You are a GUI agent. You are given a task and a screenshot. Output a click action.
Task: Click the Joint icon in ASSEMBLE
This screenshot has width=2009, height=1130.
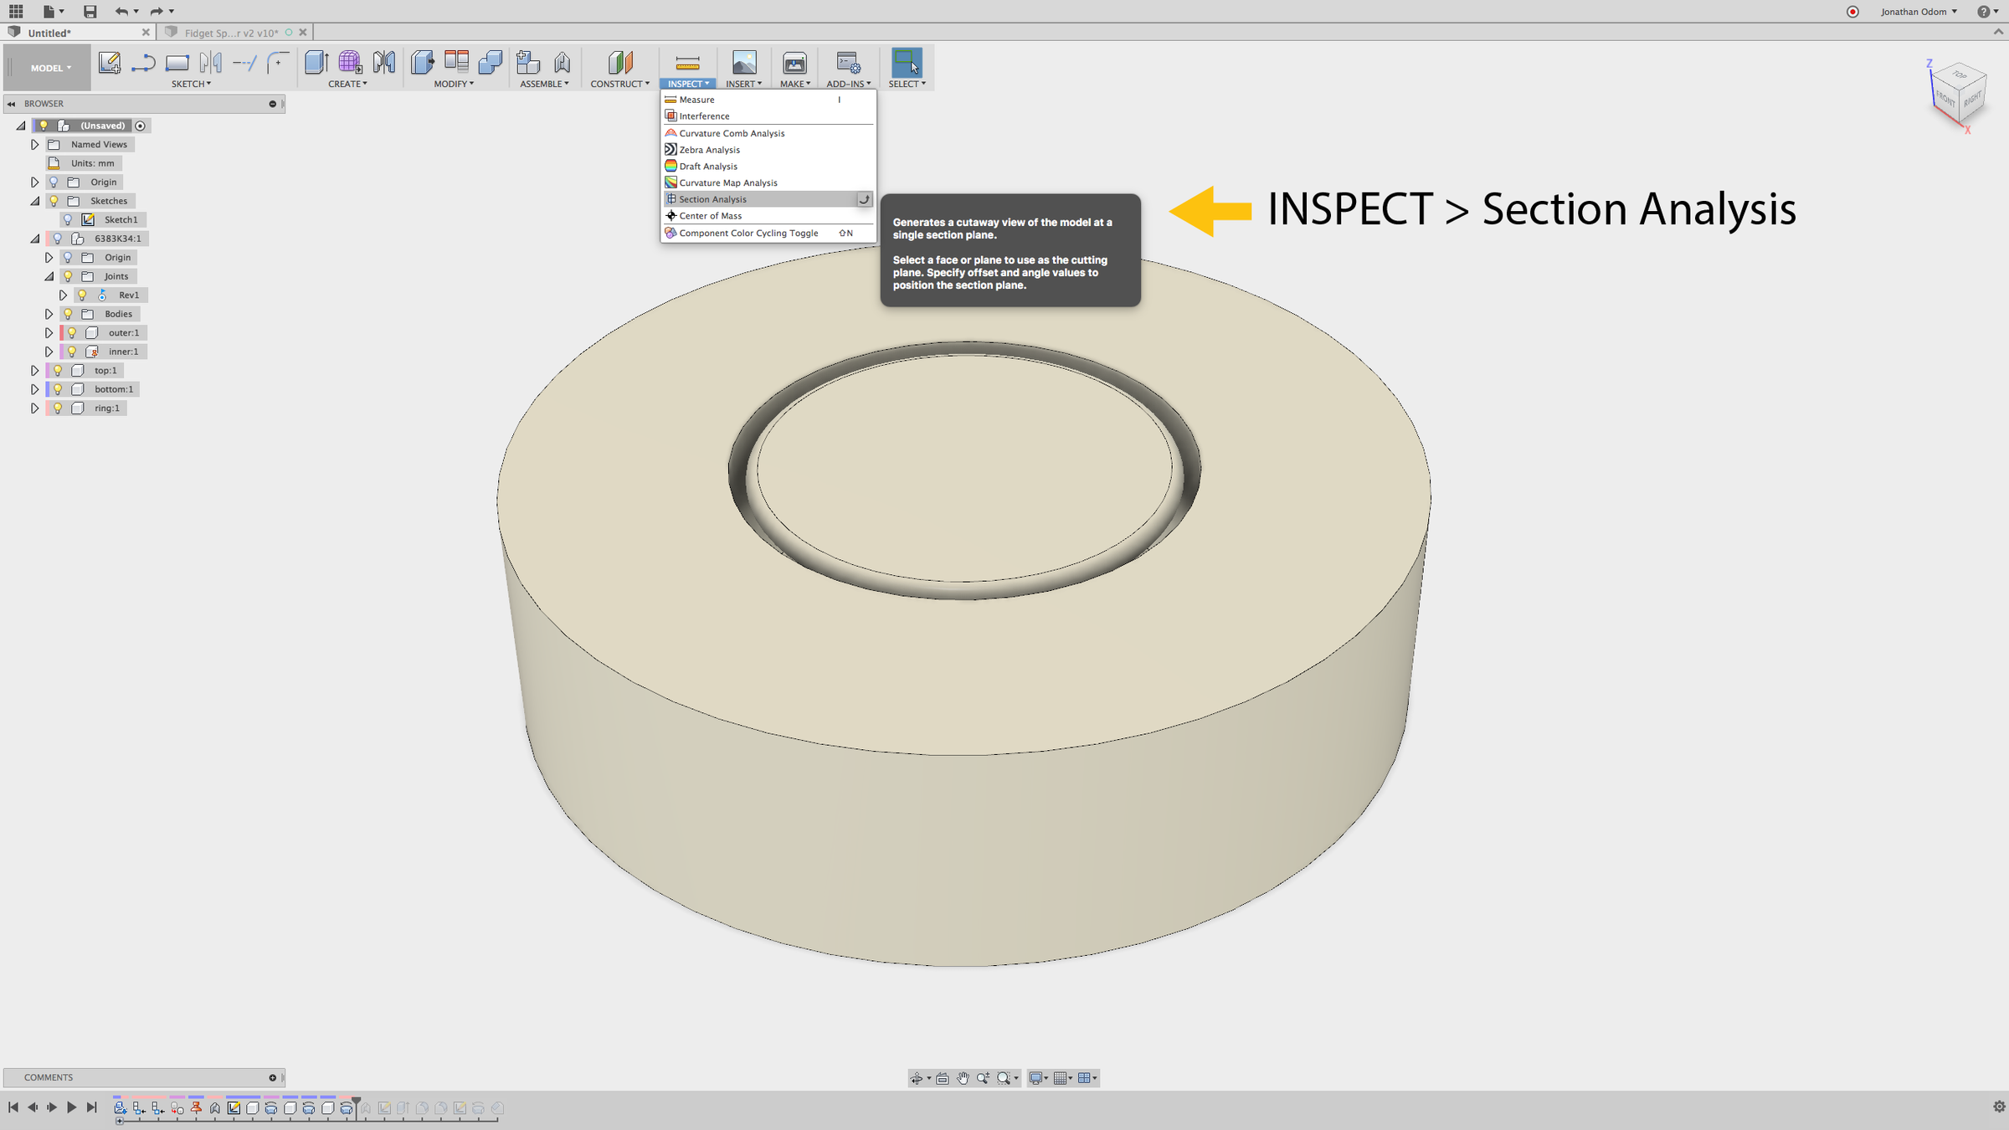tap(562, 63)
